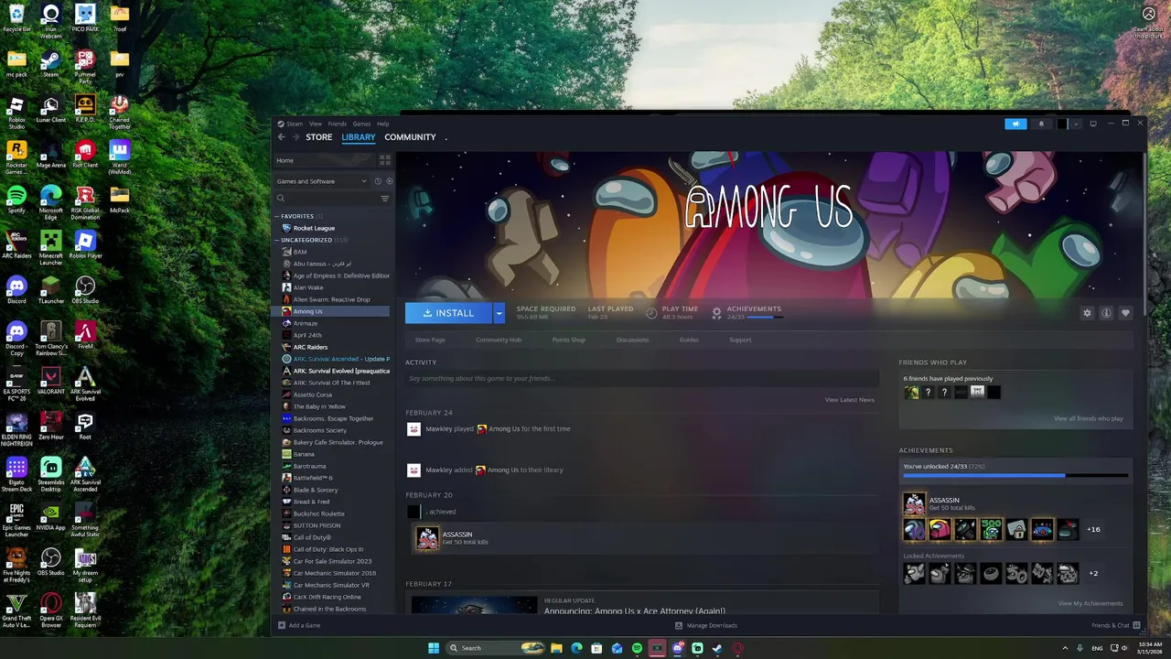This screenshot has width=1171, height=659.
Task: Click the Steam icon in the taskbar
Action: tap(717, 648)
